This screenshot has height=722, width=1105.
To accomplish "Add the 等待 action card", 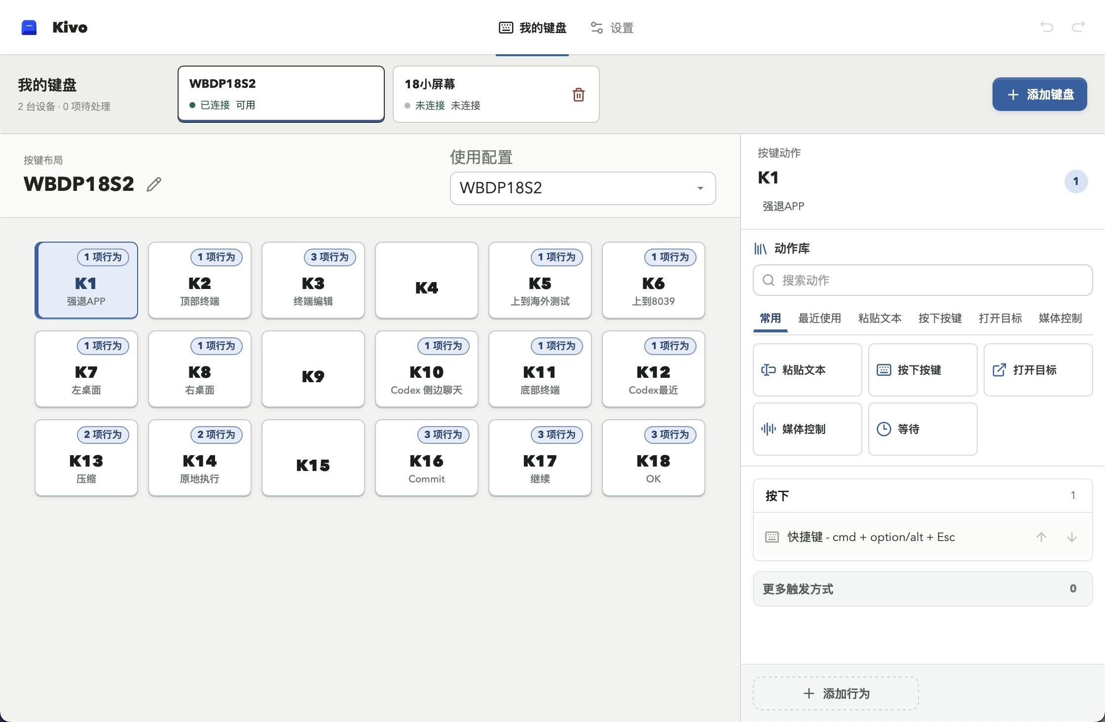I will point(922,429).
